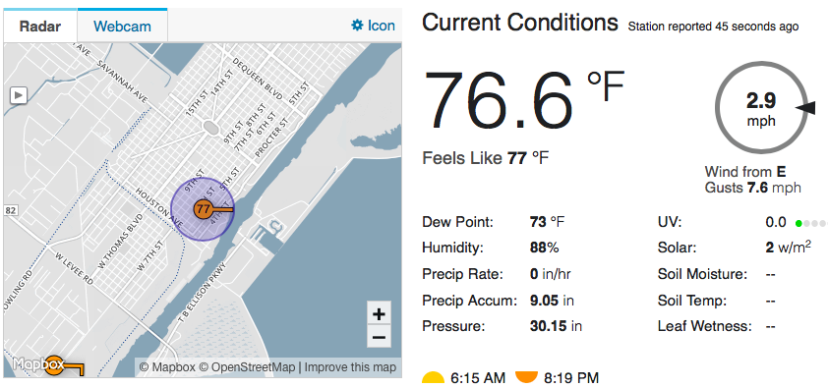The height and width of the screenshot is (388, 828).
Task: Switch to the Radar tab
Action: (x=40, y=26)
